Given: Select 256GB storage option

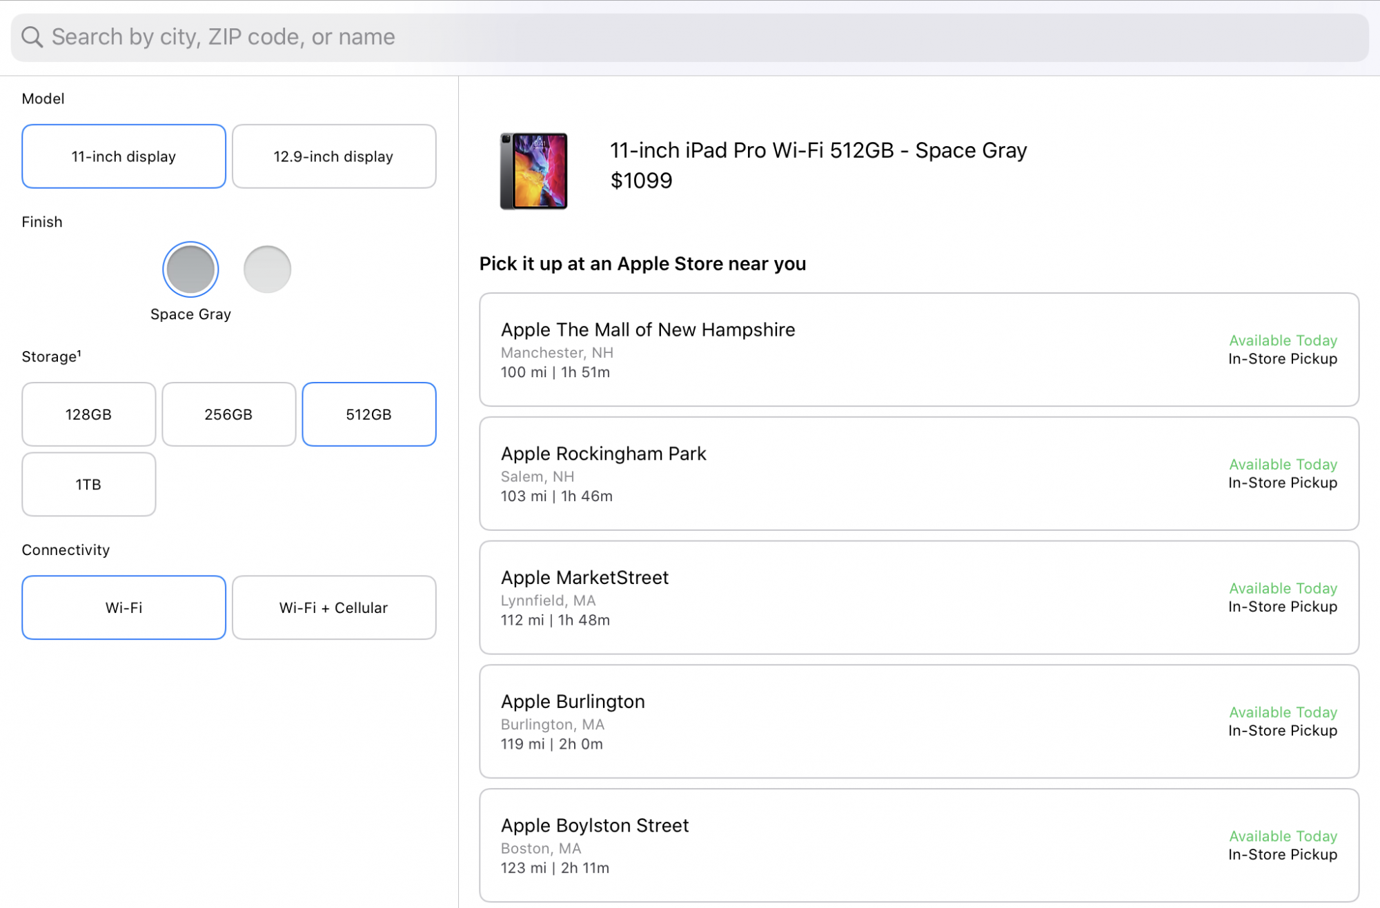Looking at the screenshot, I should pos(228,414).
